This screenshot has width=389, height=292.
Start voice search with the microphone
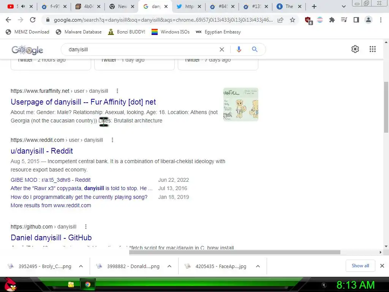coord(239,49)
